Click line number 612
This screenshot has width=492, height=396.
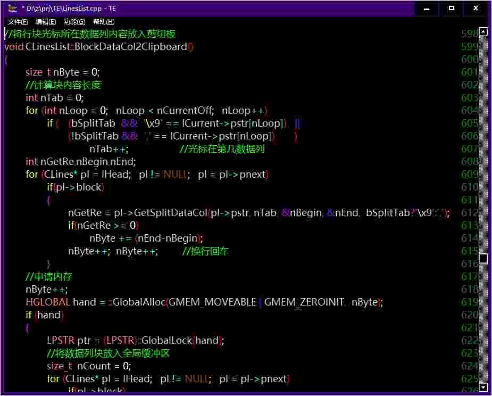coord(468,212)
